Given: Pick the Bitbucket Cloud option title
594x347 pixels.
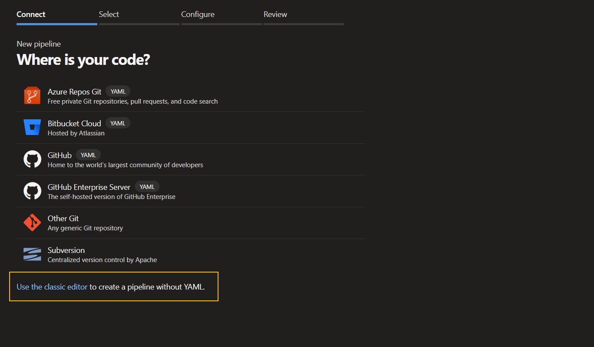Looking at the screenshot, I should [74, 123].
